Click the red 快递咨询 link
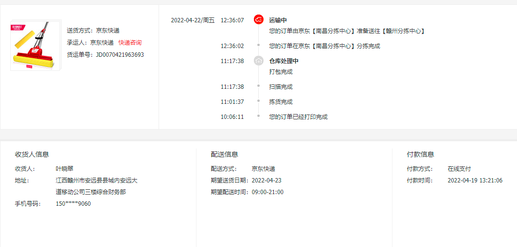This screenshot has width=517, height=247. [x=130, y=42]
